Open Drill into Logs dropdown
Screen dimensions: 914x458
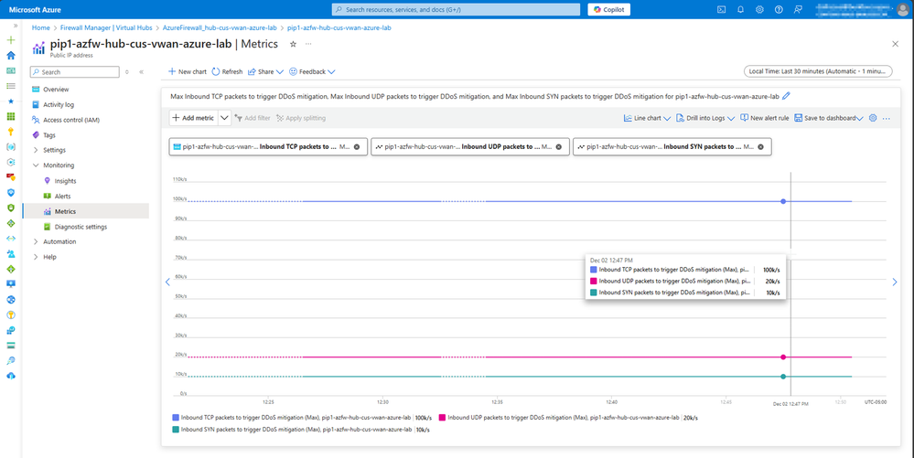705,118
